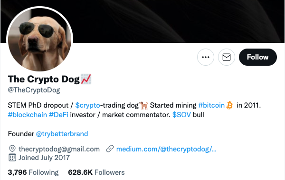Open the medium.com/@thecryptodog link

coord(166,149)
